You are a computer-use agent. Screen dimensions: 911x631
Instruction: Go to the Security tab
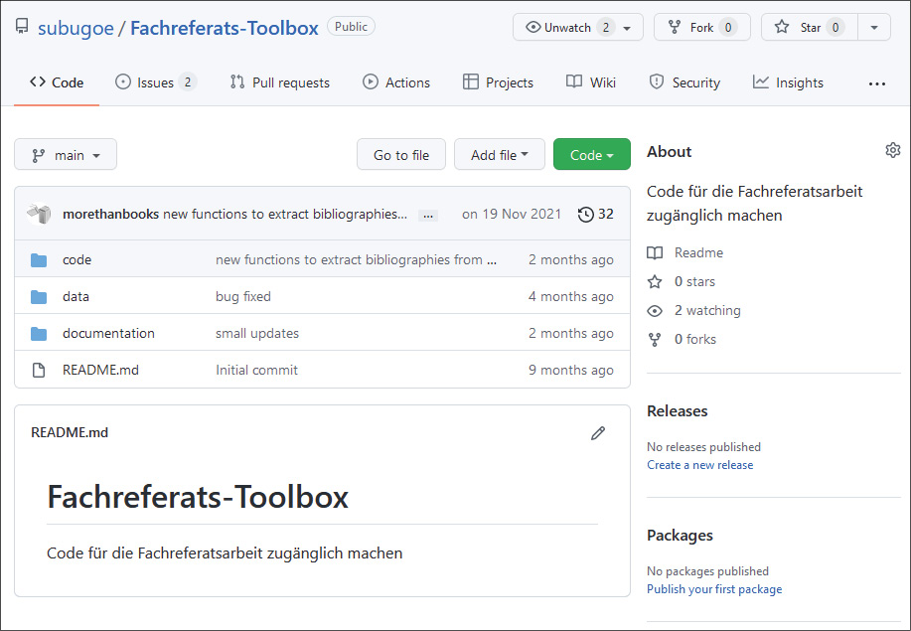tap(684, 82)
